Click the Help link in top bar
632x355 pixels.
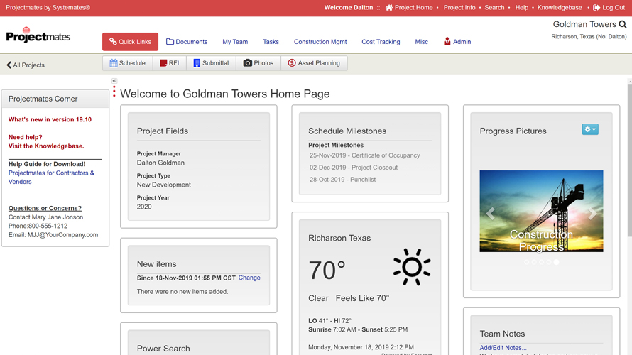click(521, 8)
